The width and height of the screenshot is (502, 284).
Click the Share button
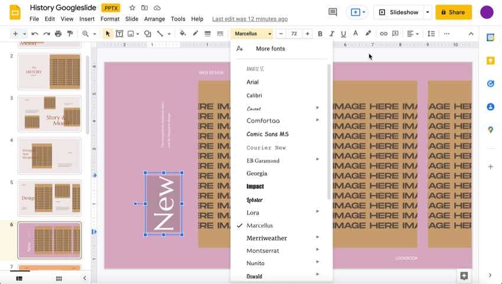[453, 12]
